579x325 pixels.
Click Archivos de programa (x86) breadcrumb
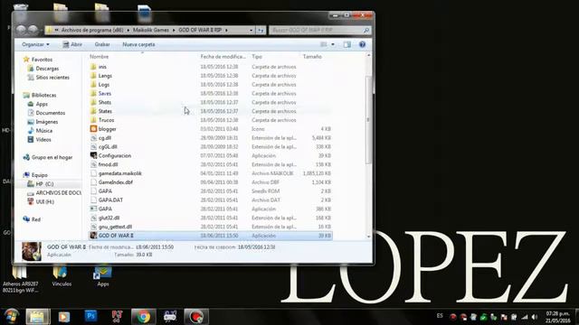[92, 30]
